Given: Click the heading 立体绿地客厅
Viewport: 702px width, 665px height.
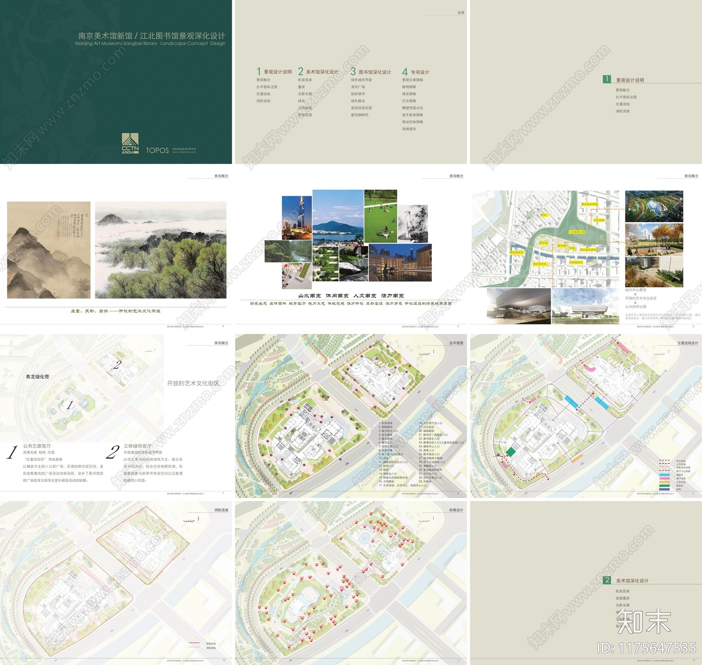Looking at the screenshot, I should pyautogui.click(x=137, y=446).
